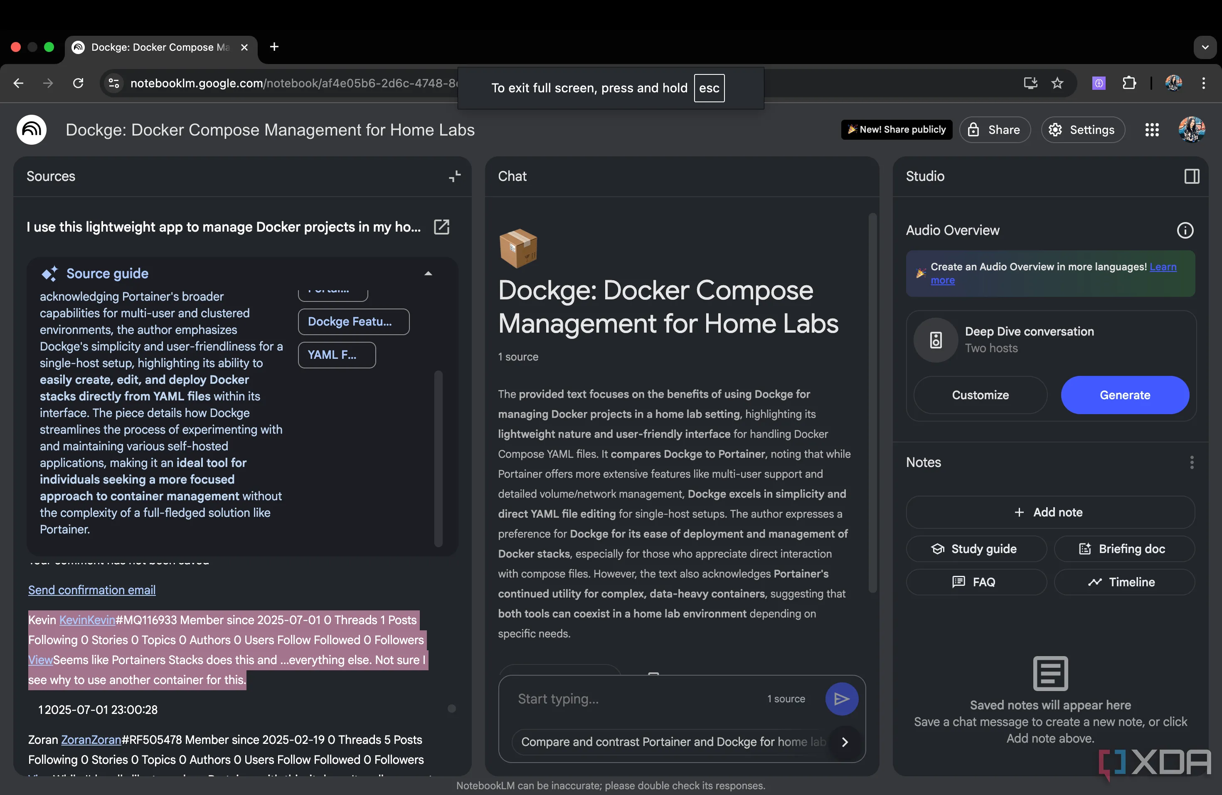The height and width of the screenshot is (795, 1222).
Task: Collapse the Source guide arrow
Action: click(428, 274)
